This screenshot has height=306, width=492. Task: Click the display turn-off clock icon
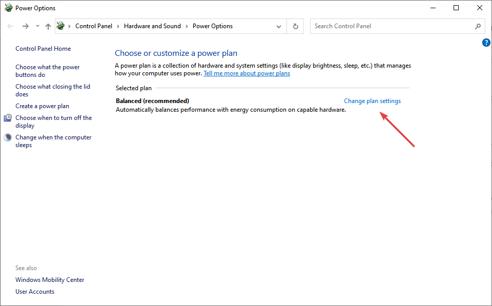point(8,118)
